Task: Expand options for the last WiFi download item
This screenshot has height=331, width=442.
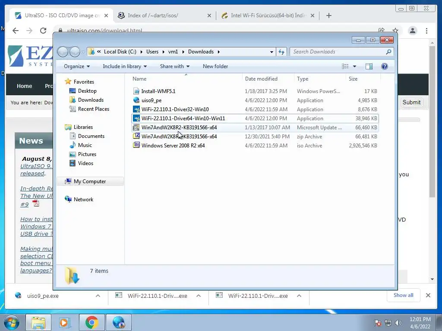Action: coord(299,296)
